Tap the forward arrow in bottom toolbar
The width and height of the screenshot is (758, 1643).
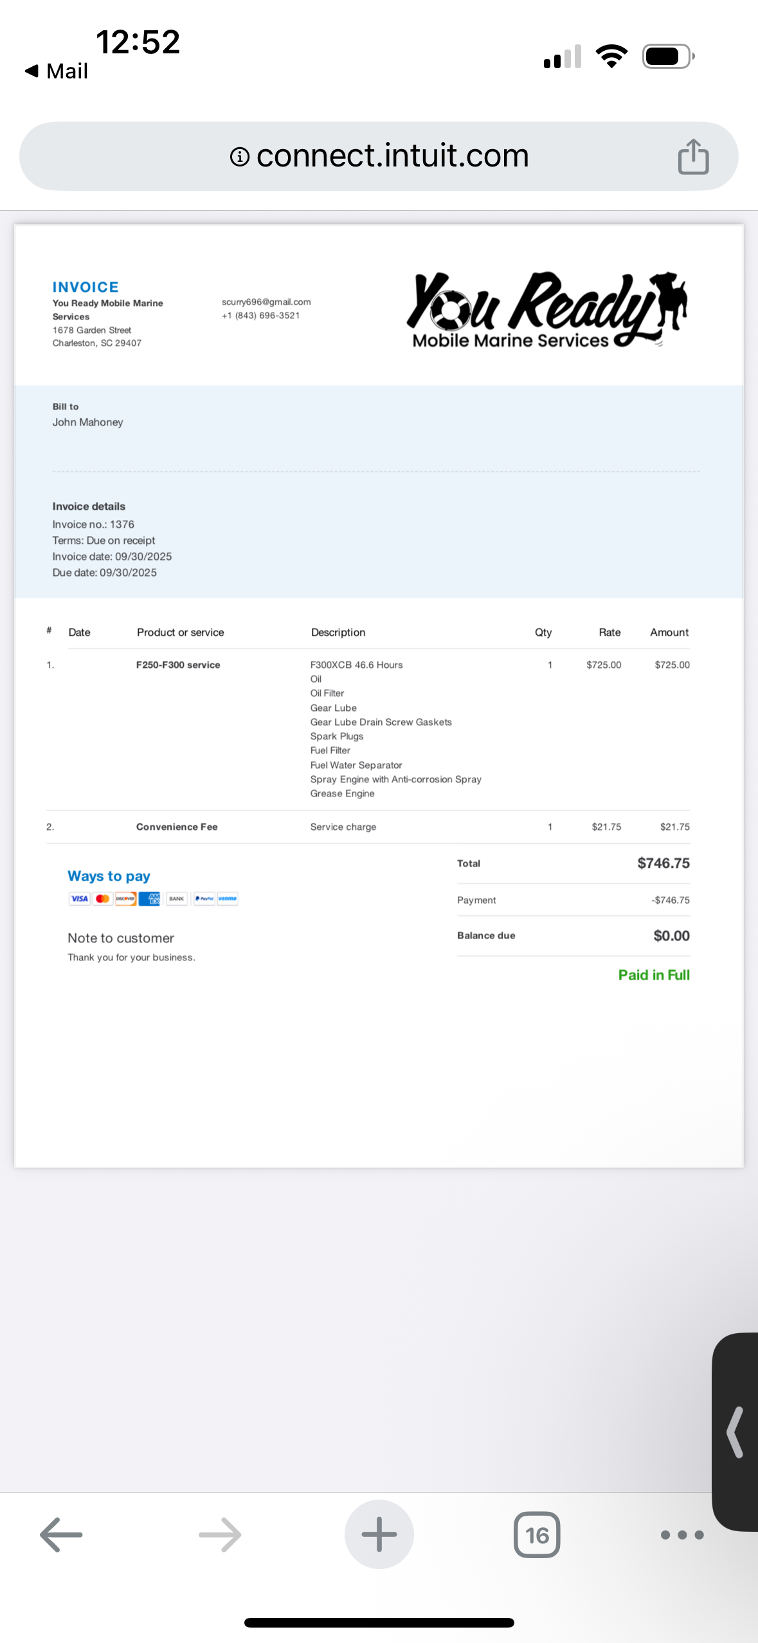(220, 1535)
